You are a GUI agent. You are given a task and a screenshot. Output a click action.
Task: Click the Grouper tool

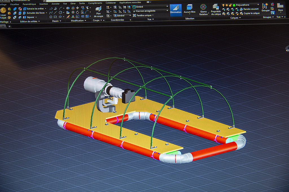point(265,8)
